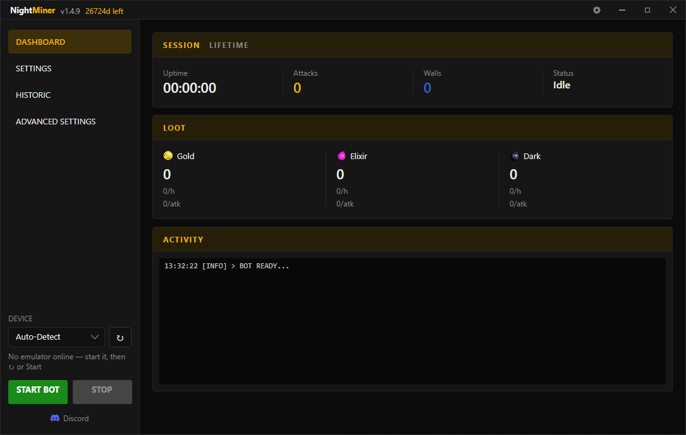Click the v1.4.9 version label
This screenshot has height=435, width=686.
(70, 11)
